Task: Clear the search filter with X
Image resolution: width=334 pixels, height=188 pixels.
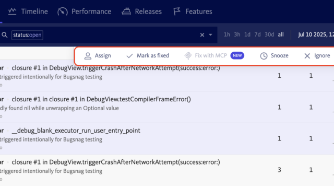Action: 202,35
